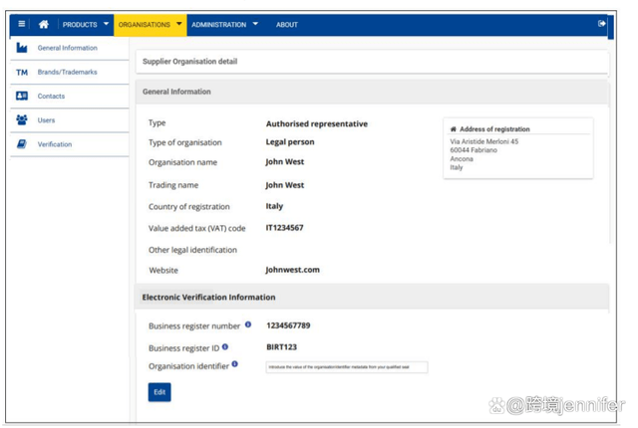Viewport: 638px width, 428px height.
Task: Click the Organisation name value John West
Action: point(285,161)
